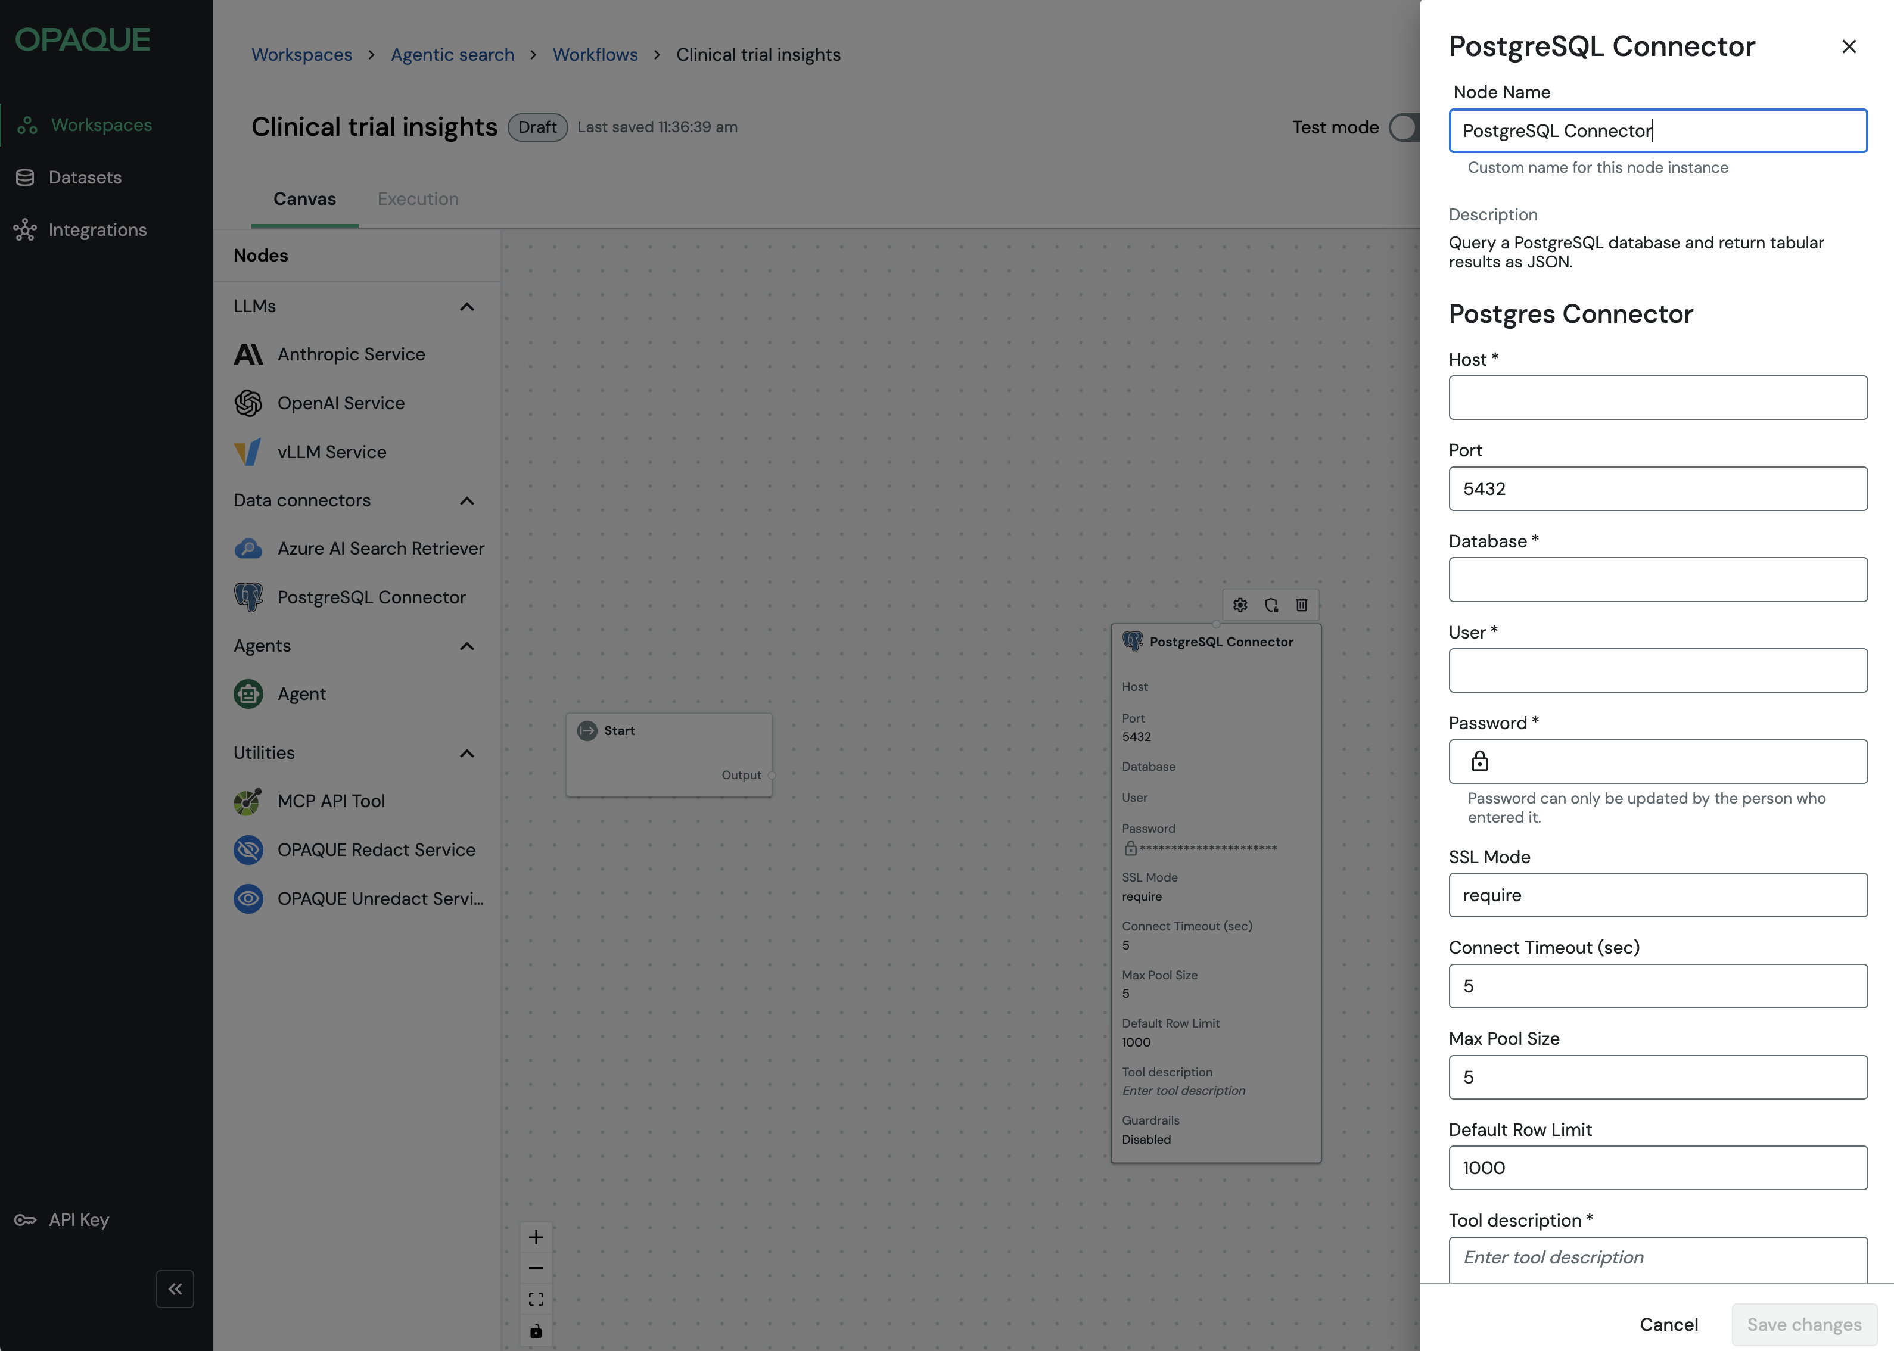Collapse the Utilities section

pos(466,753)
